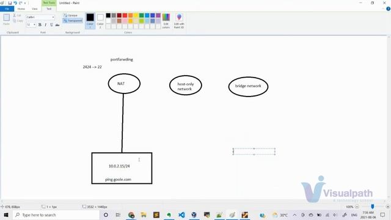Click the Text Tools contextual tab header
Screen dimensions: 391x220
49,2
